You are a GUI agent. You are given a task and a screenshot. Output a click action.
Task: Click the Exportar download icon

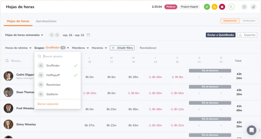click(x=240, y=35)
